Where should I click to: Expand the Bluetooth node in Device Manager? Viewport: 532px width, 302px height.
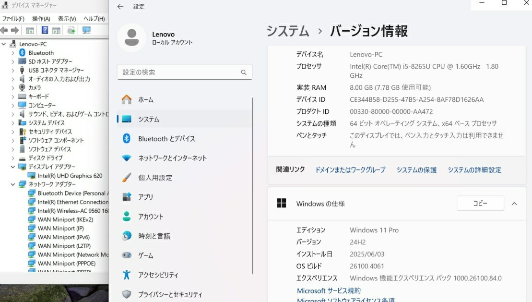[13, 53]
